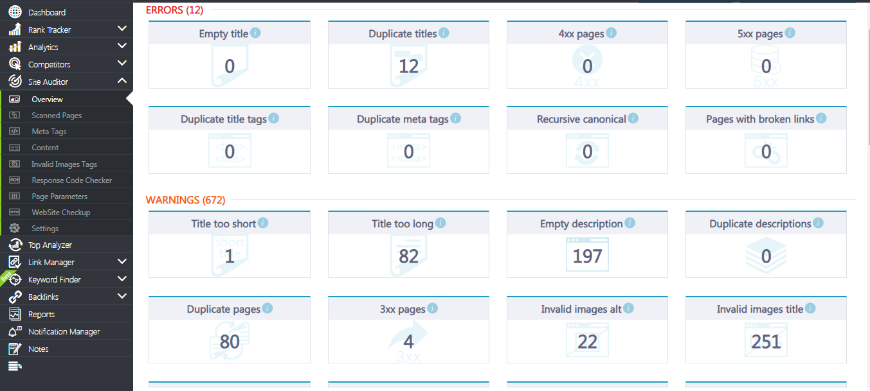This screenshot has width=870, height=391.
Task: Open the Overview submenu item
Action: click(66, 99)
